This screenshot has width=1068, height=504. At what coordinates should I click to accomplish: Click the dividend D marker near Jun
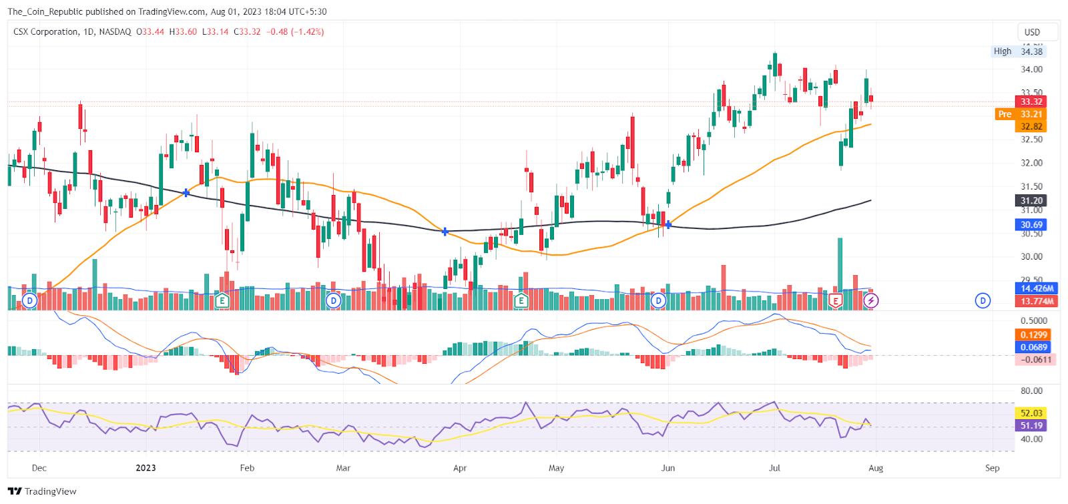click(659, 301)
